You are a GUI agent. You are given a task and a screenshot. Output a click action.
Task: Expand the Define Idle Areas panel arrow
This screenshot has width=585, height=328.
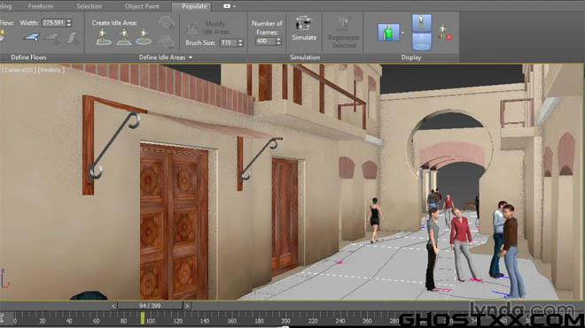pyautogui.click(x=191, y=57)
